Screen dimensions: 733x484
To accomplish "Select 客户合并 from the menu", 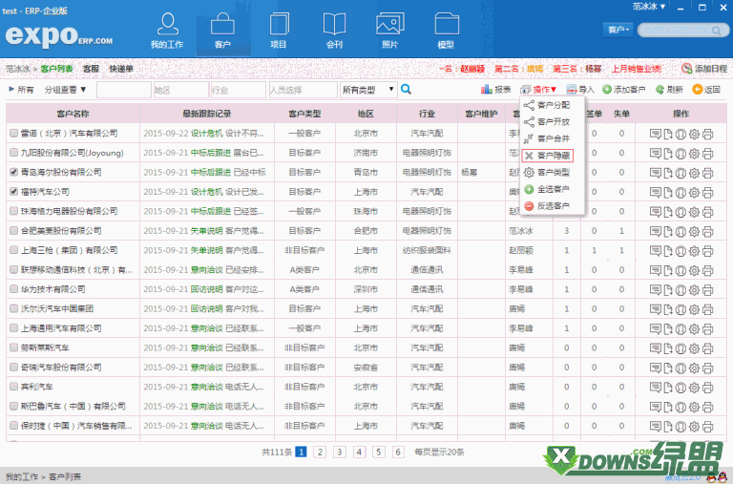I will click(x=547, y=138).
